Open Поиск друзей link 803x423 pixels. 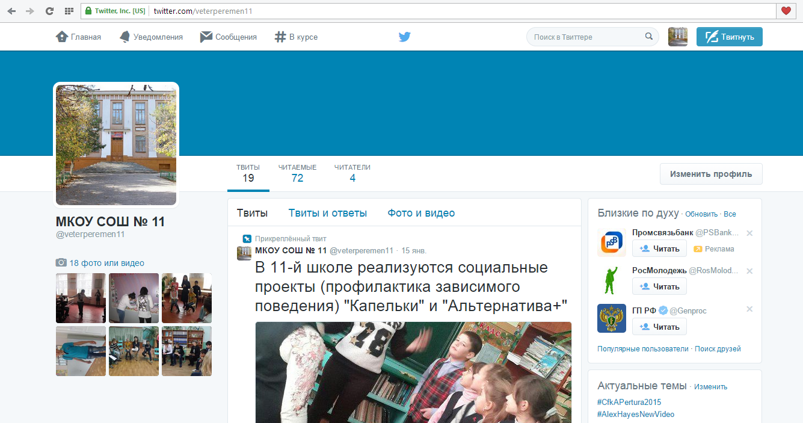(718, 349)
